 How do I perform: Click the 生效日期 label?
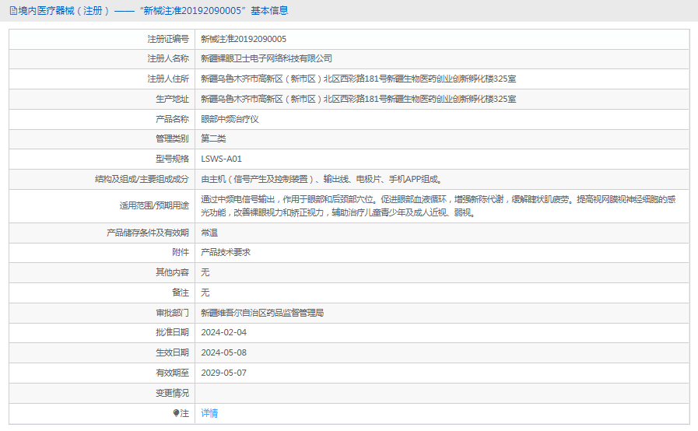pos(172,352)
